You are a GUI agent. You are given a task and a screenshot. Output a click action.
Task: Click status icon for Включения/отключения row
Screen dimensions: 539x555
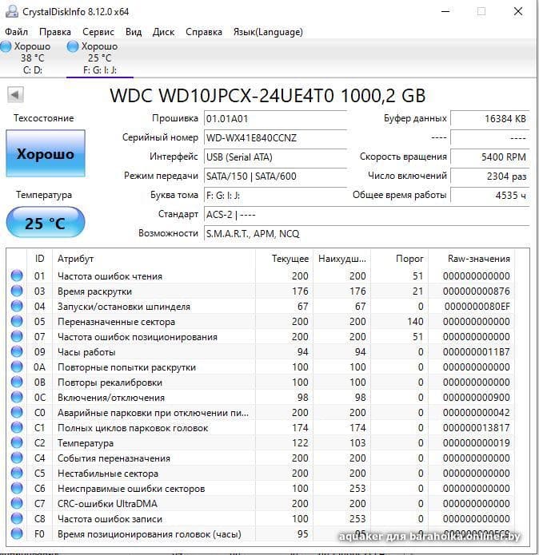pos(17,398)
